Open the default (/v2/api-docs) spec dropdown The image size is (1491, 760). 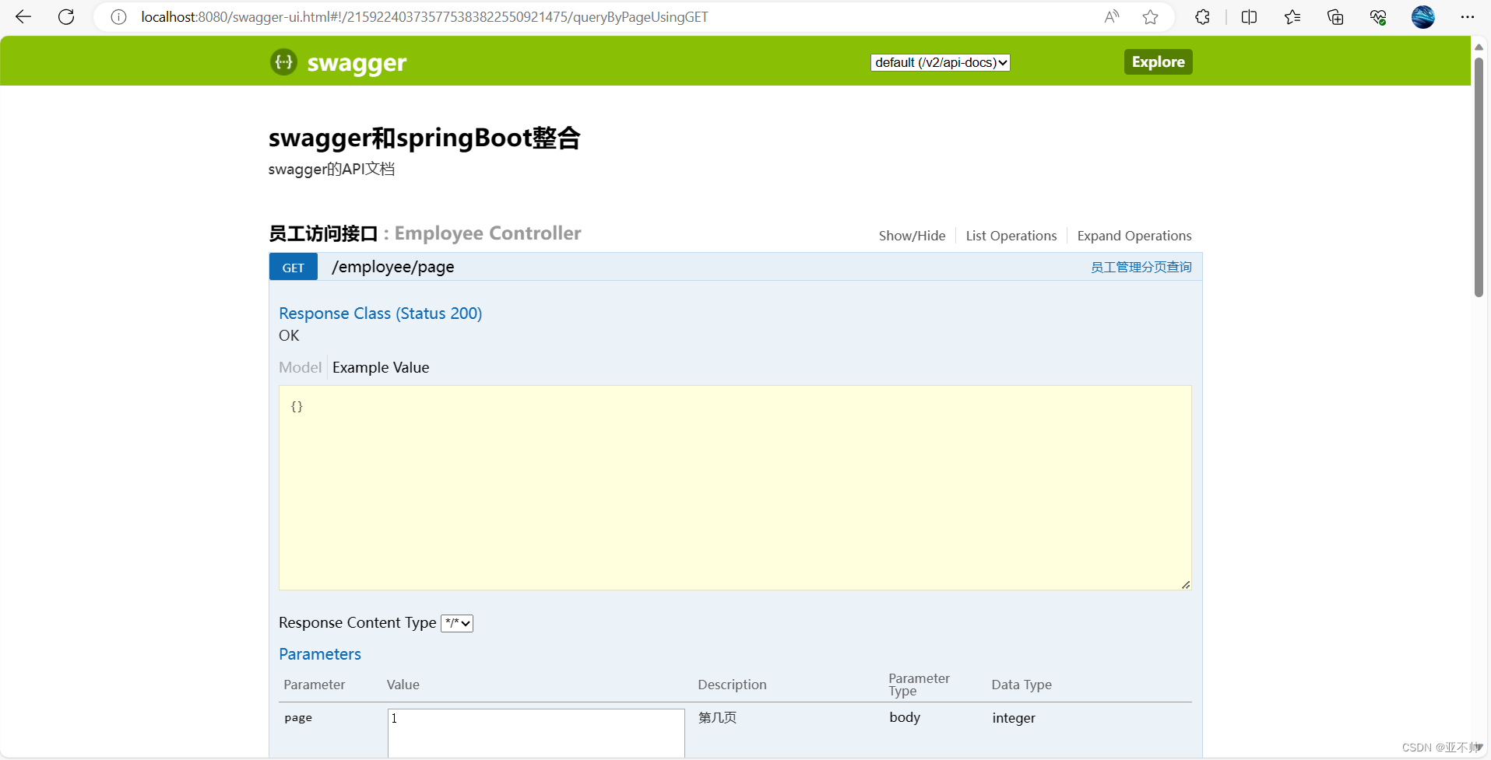click(x=940, y=62)
